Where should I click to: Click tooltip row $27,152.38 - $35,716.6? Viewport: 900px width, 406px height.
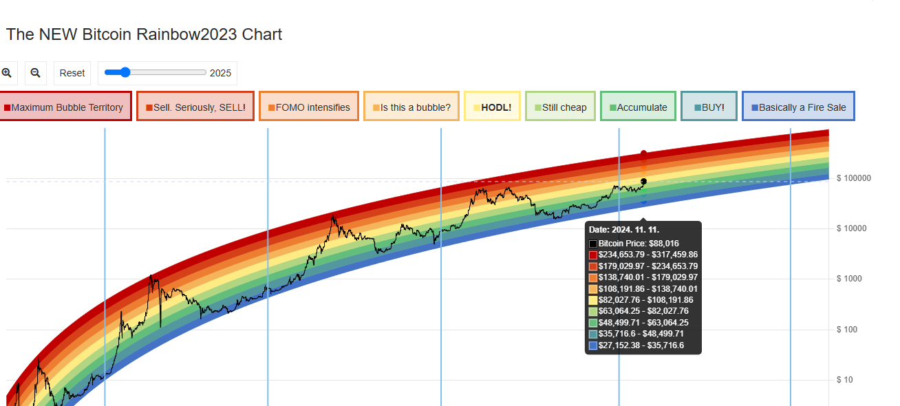click(636, 345)
